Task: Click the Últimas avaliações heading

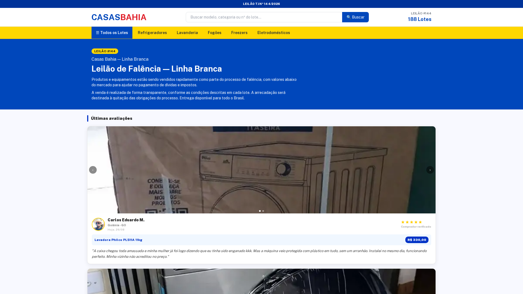Action: pyautogui.click(x=112, y=118)
